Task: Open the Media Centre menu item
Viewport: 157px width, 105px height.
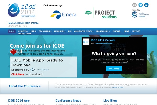Action: (25, 34)
